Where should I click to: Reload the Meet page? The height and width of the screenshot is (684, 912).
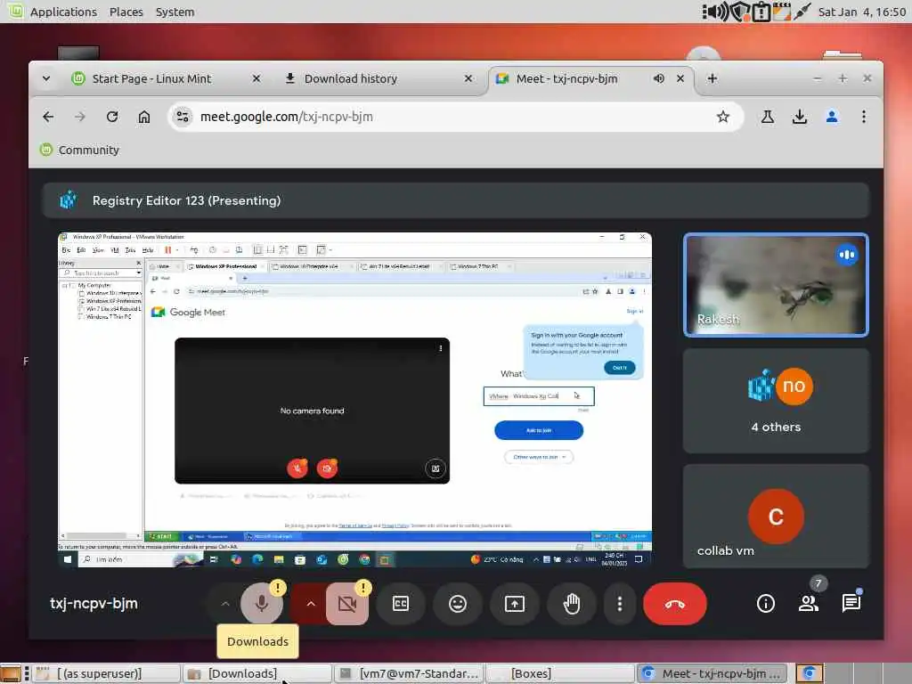click(112, 117)
